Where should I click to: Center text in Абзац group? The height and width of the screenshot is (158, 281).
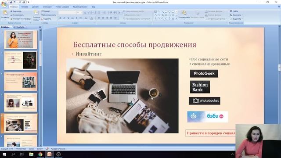coord(103,18)
